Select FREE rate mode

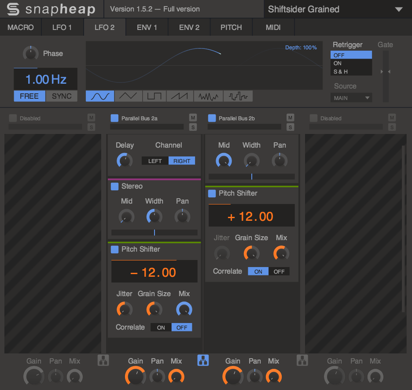click(29, 96)
